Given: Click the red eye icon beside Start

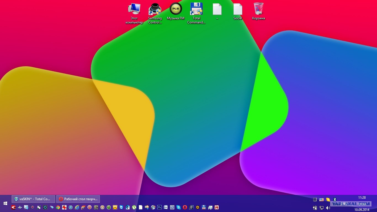Looking at the screenshot, I should 14,207.
